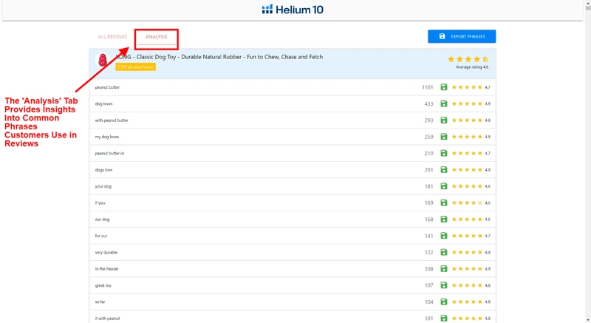Select the 'great toy' phrase text
591x323 pixels.
[103, 285]
